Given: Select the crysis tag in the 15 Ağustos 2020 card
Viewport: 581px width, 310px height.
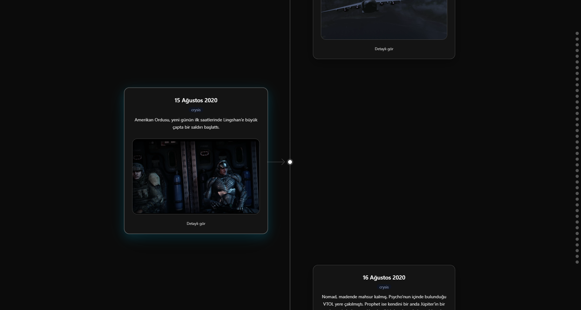Looking at the screenshot, I should click(x=196, y=110).
